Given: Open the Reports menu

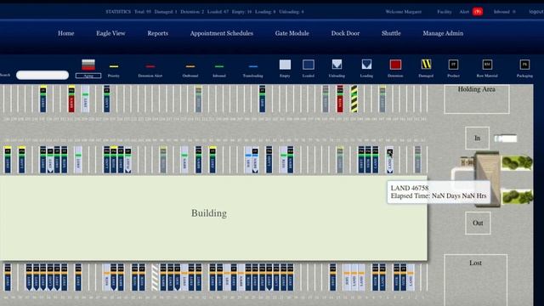Looking at the screenshot, I should click(157, 33).
